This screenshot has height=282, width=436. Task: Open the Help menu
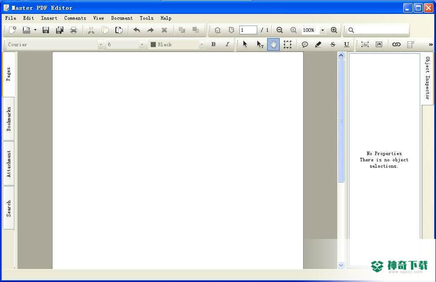pos(166,18)
